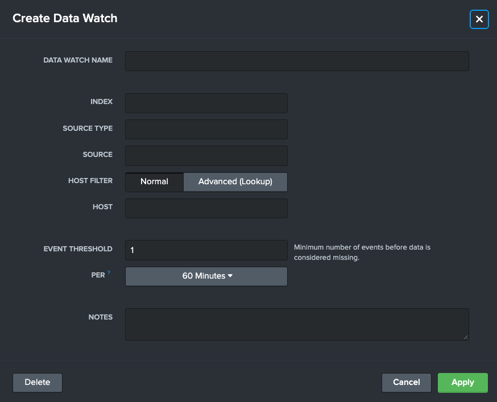This screenshot has width=497, height=402.
Task: Click the Delete button
Action: (x=38, y=383)
